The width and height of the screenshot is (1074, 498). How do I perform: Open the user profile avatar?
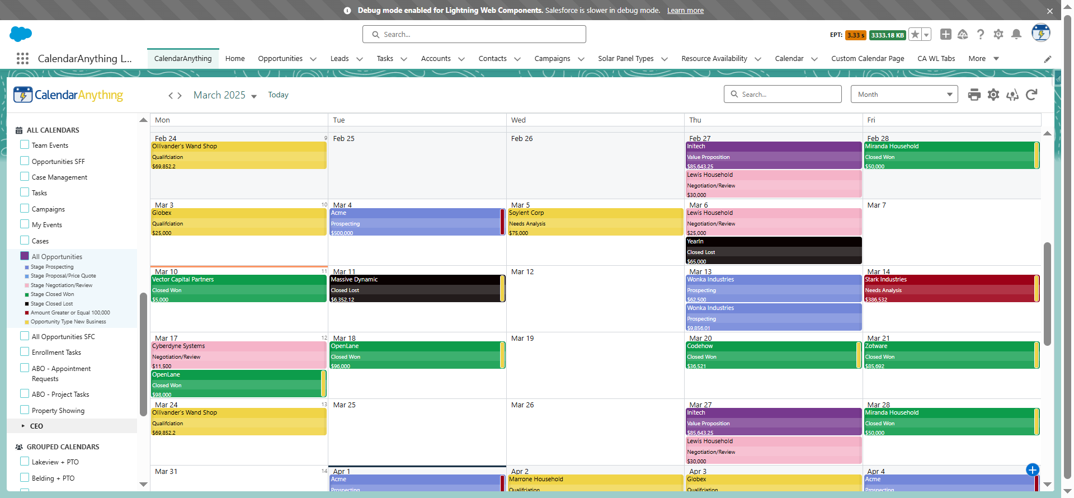click(x=1041, y=33)
